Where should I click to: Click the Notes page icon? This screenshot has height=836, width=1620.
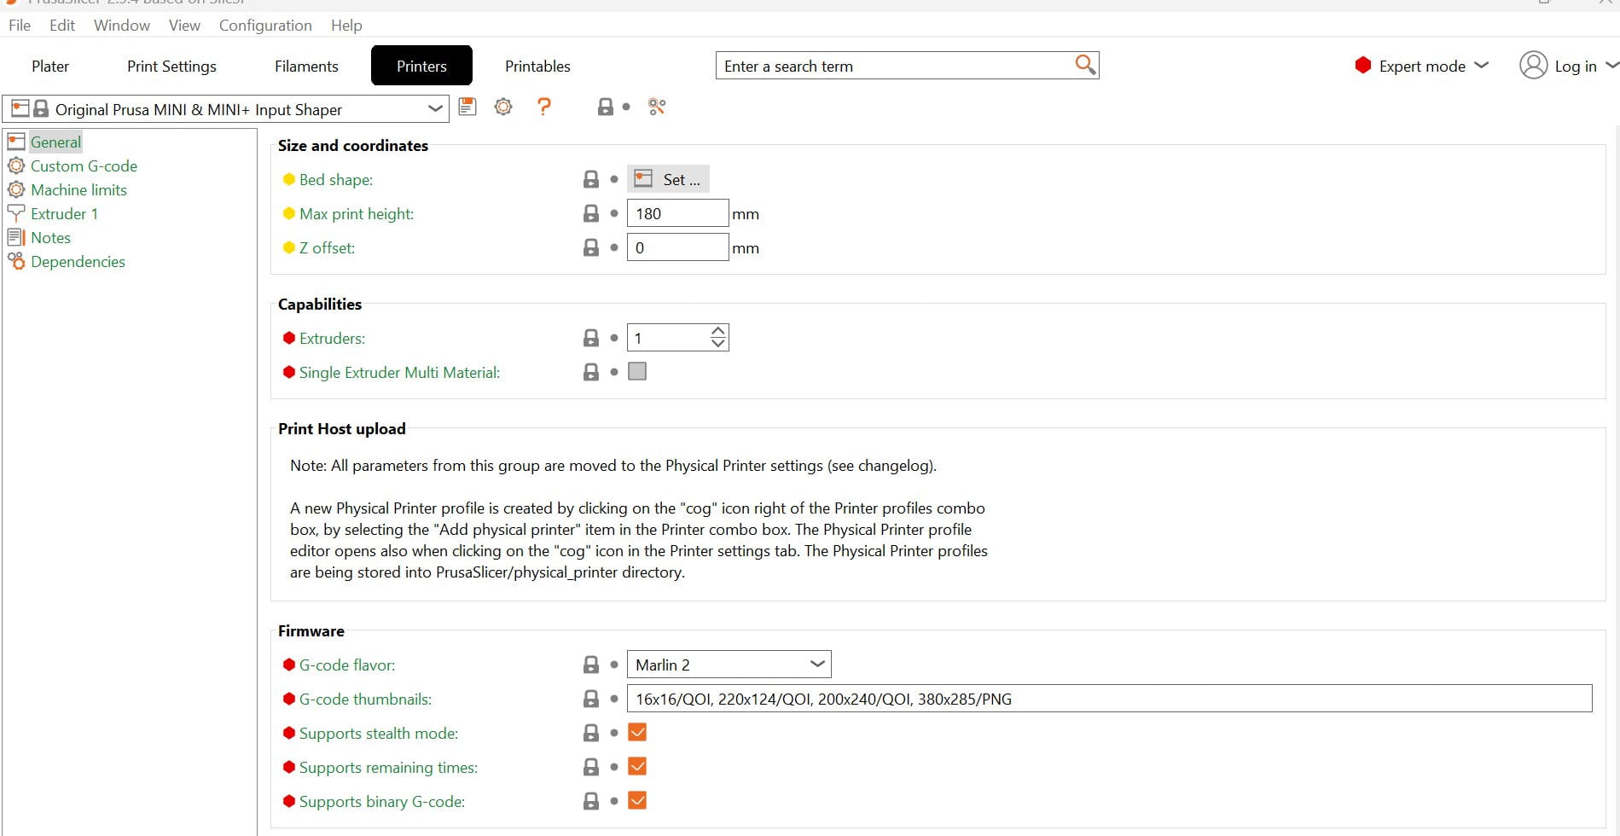(x=16, y=237)
